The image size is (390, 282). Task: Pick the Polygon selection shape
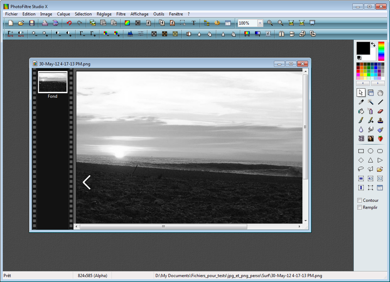[370, 169]
